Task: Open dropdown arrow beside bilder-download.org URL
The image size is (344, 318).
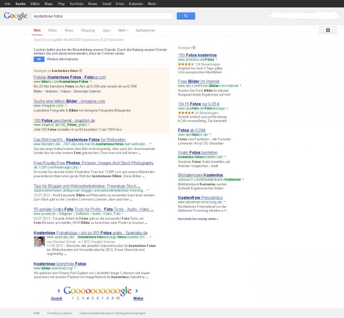Action: (x=75, y=268)
